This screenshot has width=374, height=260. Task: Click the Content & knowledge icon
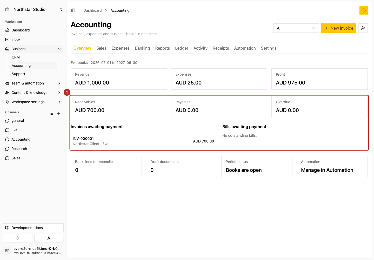pyautogui.click(x=7, y=93)
